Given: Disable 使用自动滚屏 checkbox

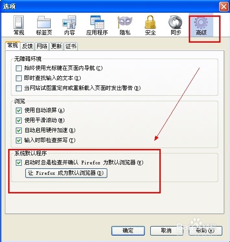Looking at the screenshot, I should pos(19,110).
